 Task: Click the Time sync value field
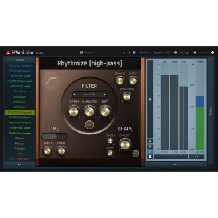[54, 136]
